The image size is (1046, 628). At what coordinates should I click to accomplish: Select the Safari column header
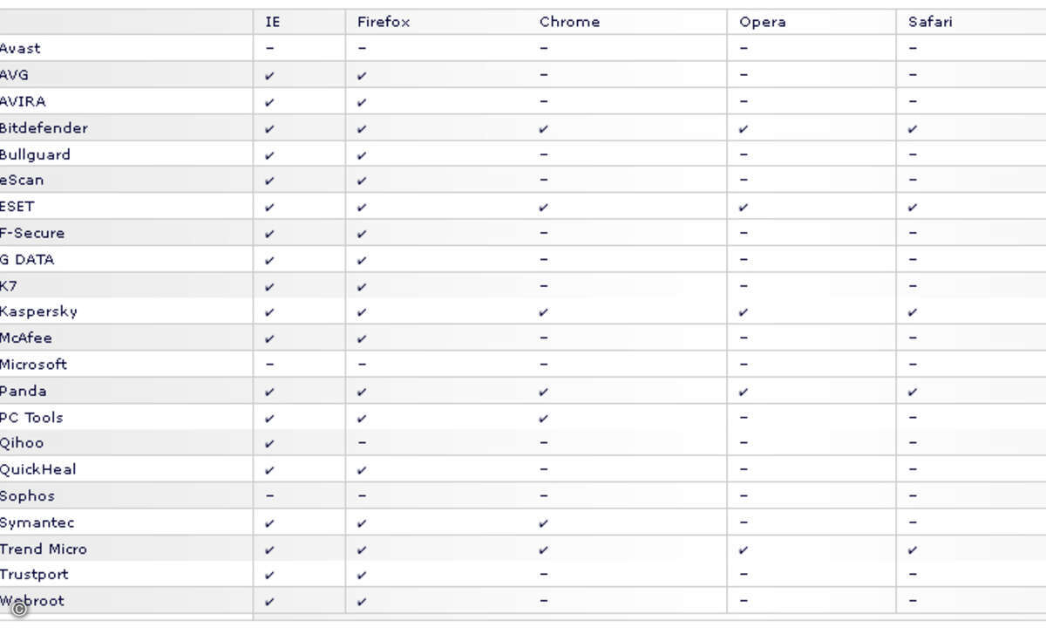pos(930,22)
